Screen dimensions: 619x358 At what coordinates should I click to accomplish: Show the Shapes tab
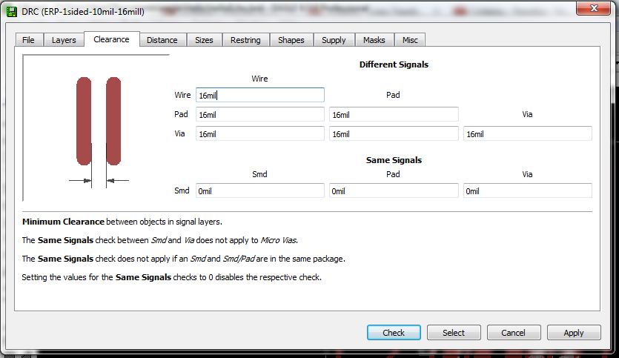click(x=291, y=40)
